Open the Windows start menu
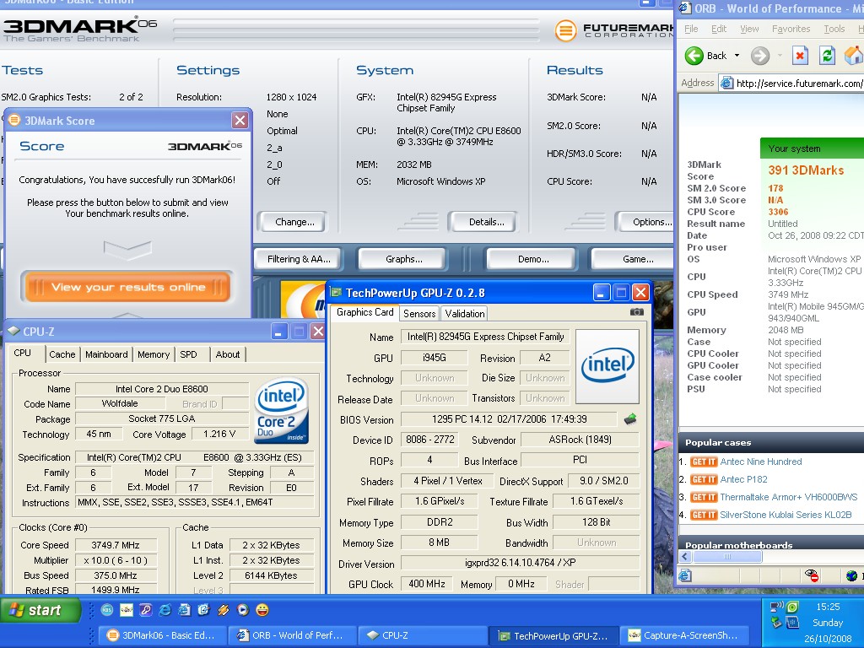The width and height of the screenshot is (864, 648). click(x=40, y=611)
